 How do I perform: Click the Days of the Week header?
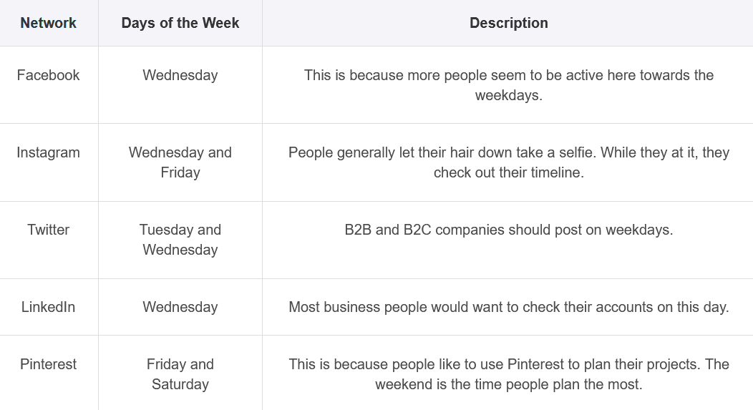click(x=180, y=23)
